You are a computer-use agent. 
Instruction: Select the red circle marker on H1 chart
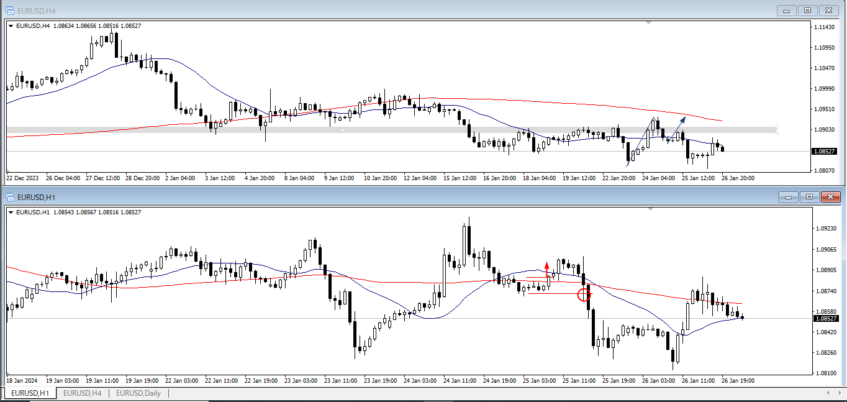pyautogui.click(x=584, y=295)
